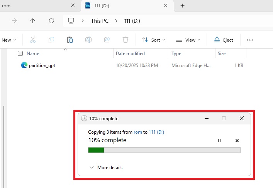273x188 pixels.
Task: Click the Delete trash icon
Action: [x=125, y=40]
